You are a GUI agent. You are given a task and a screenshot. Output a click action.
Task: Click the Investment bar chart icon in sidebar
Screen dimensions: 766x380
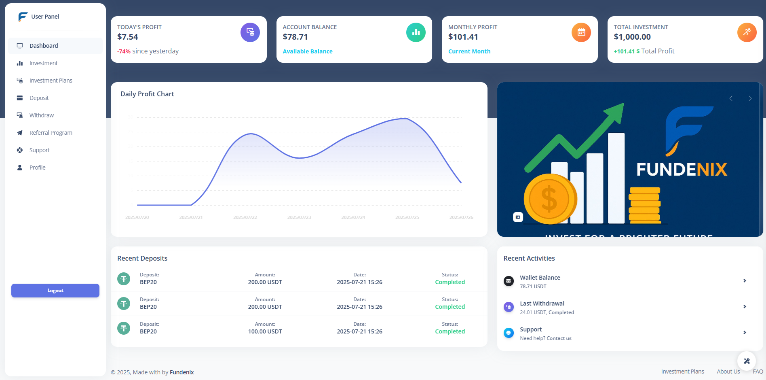pyautogui.click(x=20, y=63)
